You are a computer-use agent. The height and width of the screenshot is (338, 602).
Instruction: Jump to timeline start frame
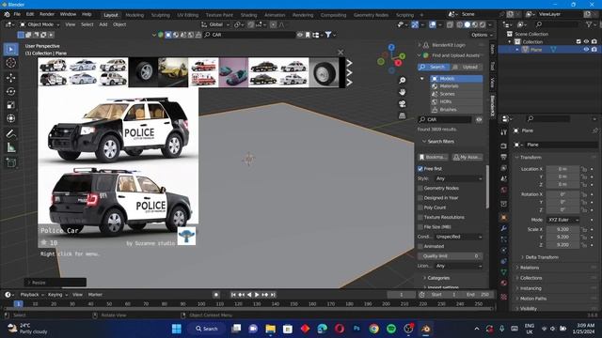[x=233, y=295]
